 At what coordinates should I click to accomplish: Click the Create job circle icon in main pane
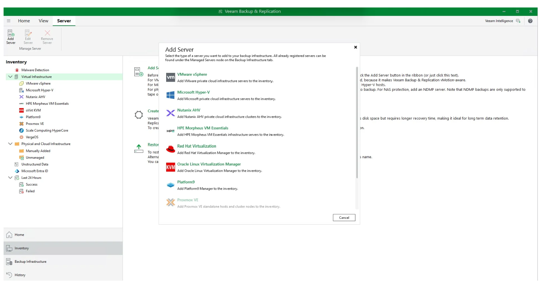pyautogui.click(x=139, y=115)
